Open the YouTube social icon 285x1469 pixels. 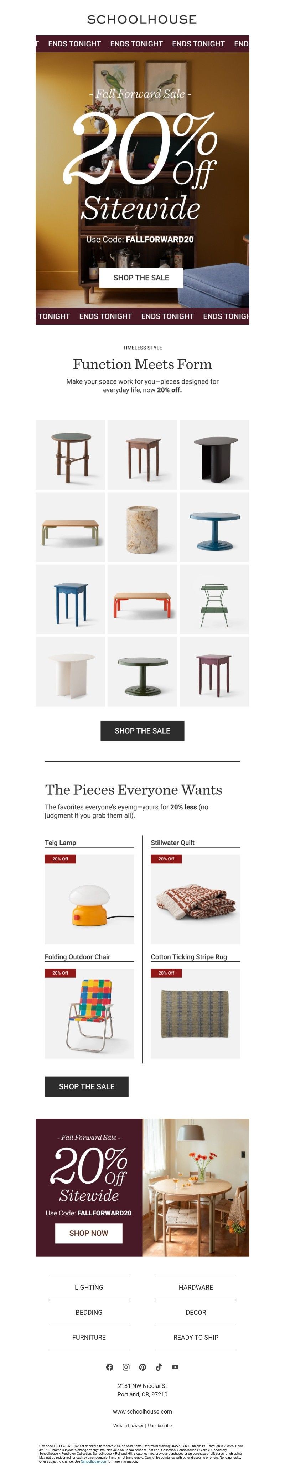(175, 1367)
